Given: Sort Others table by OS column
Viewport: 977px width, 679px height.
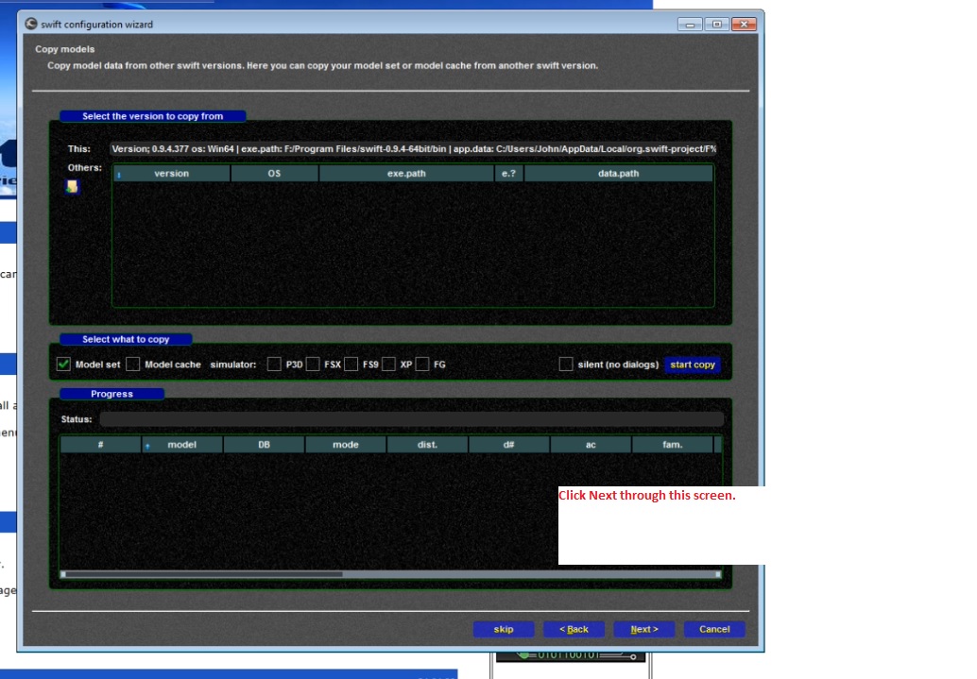Looking at the screenshot, I should (274, 173).
